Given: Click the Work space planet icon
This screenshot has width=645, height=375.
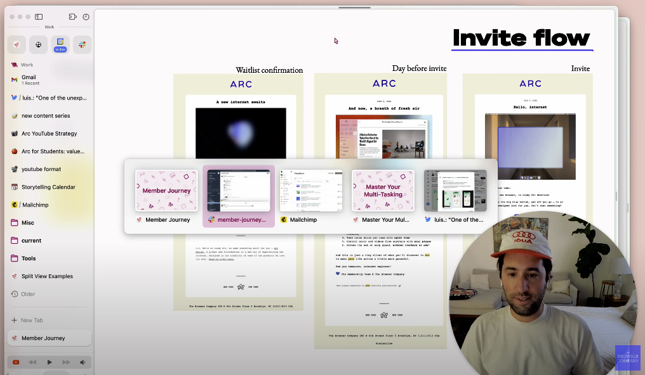Looking at the screenshot, I should tap(15, 65).
